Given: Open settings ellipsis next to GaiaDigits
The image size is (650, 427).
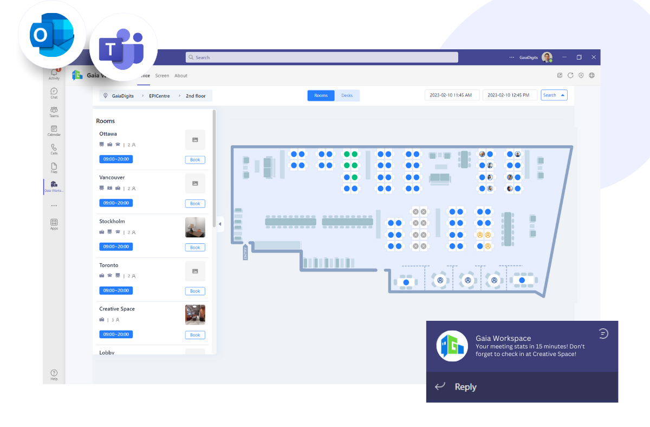Looking at the screenshot, I should coord(512,57).
